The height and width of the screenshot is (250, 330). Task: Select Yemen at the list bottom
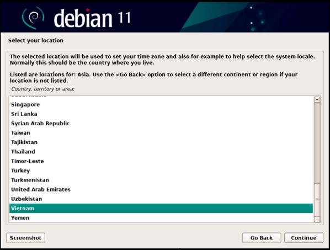(x=161, y=218)
